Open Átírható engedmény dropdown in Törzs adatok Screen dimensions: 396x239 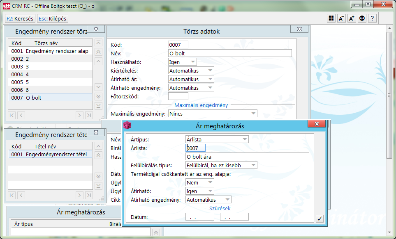coord(191,88)
